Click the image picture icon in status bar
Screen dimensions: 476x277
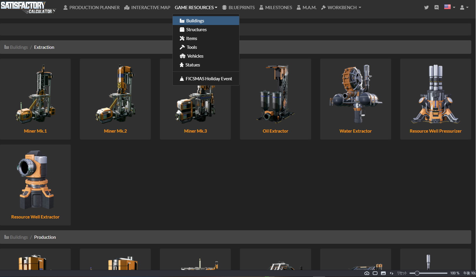tap(383, 273)
